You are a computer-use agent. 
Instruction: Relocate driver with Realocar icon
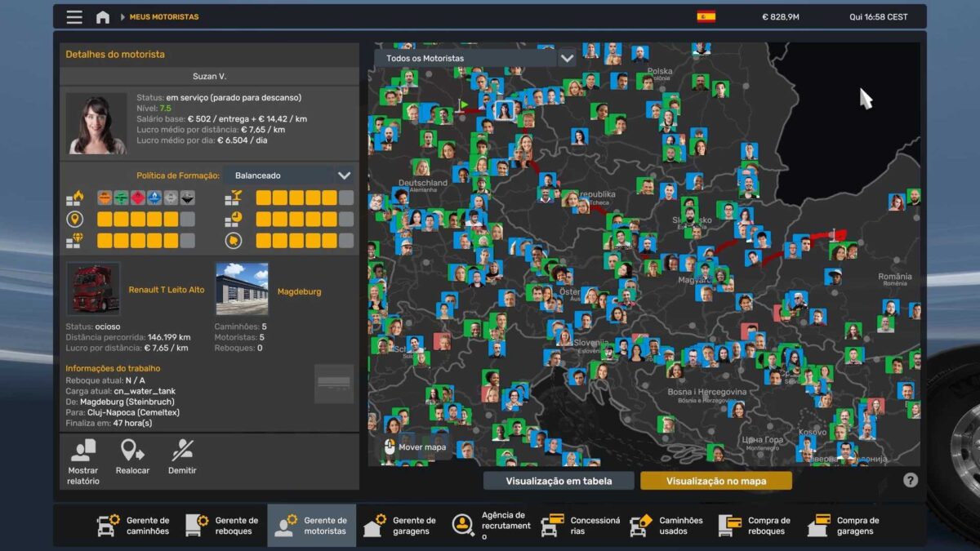[x=131, y=461]
